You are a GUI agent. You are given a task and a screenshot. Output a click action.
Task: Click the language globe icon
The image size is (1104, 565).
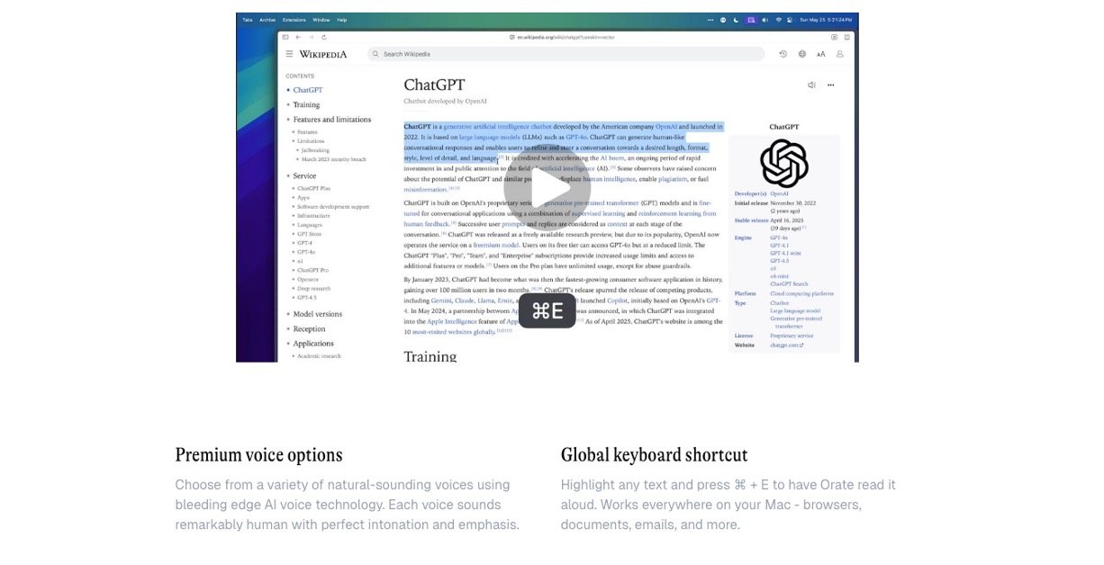801,54
